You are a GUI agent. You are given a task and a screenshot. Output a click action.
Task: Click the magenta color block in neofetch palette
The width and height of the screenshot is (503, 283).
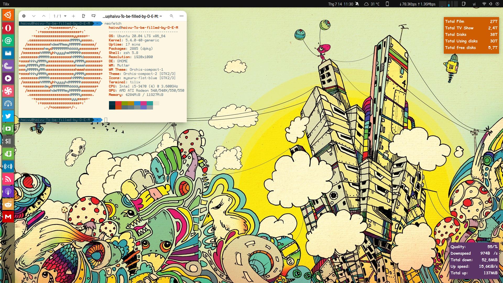point(144,103)
